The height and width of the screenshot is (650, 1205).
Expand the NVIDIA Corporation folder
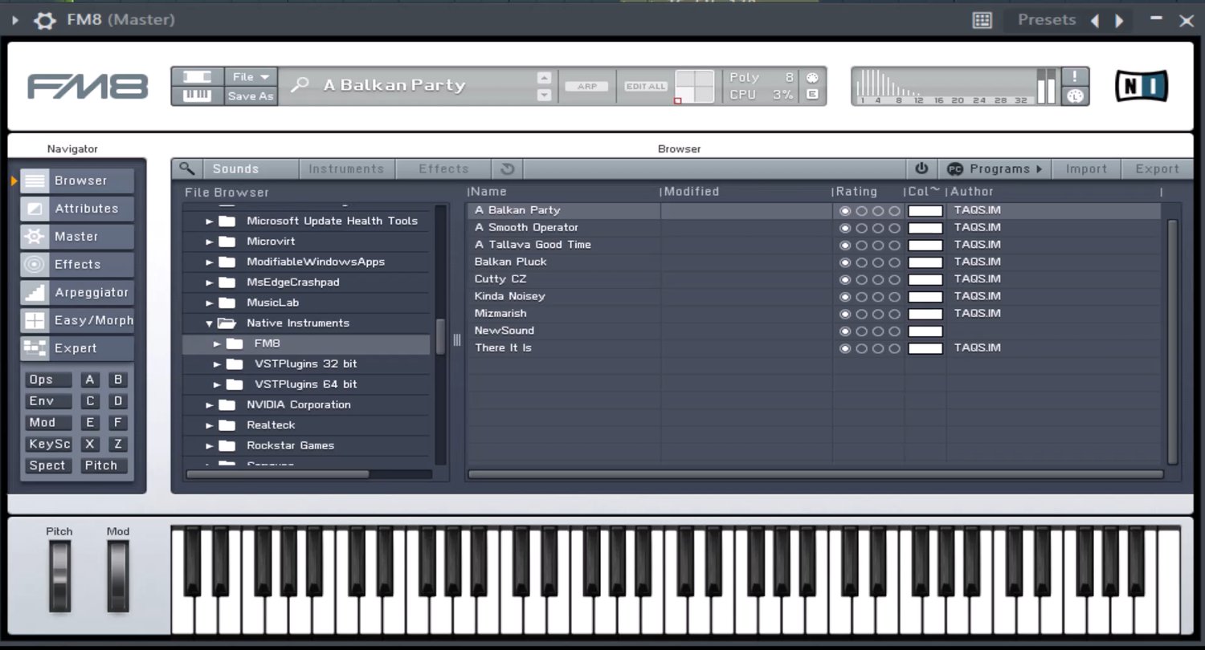click(210, 405)
